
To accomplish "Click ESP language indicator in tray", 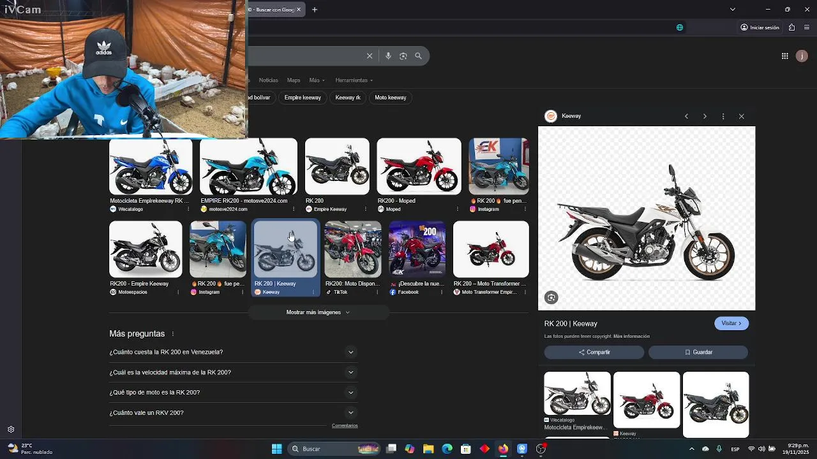I will tap(735, 449).
